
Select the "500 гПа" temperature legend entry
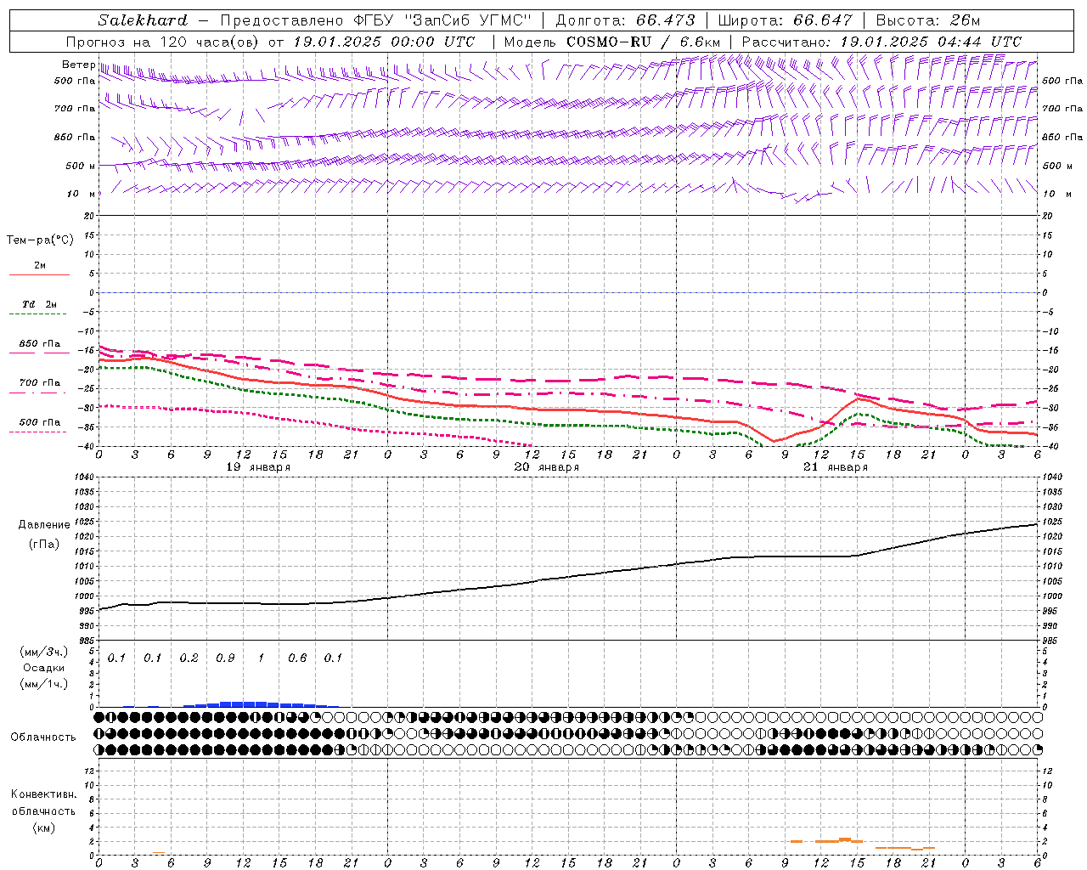(x=39, y=422)
